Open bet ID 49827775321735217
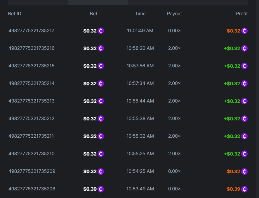 click(x=31, y=30)
